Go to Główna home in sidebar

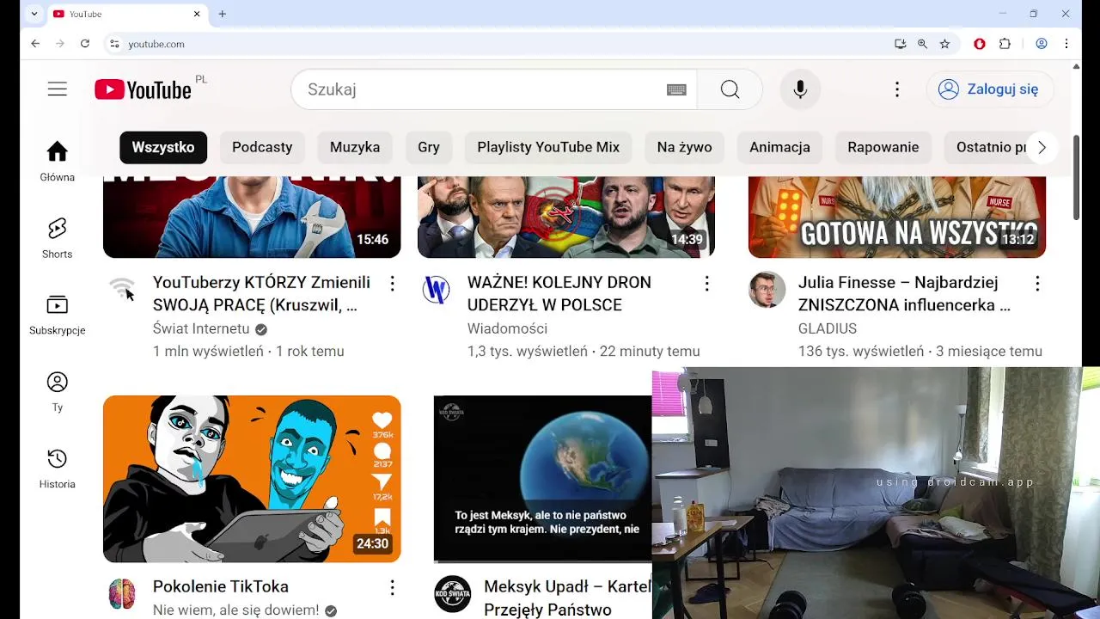[x=58, y=162]
